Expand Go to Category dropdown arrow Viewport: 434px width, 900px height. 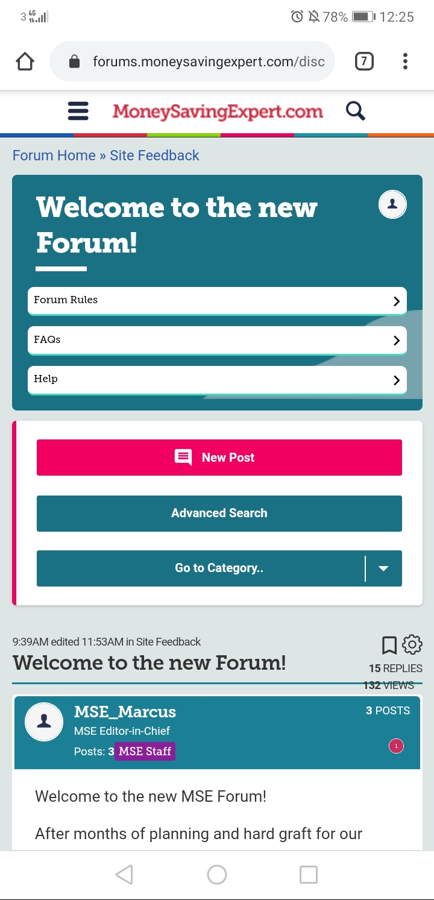[x=383, y=568]
